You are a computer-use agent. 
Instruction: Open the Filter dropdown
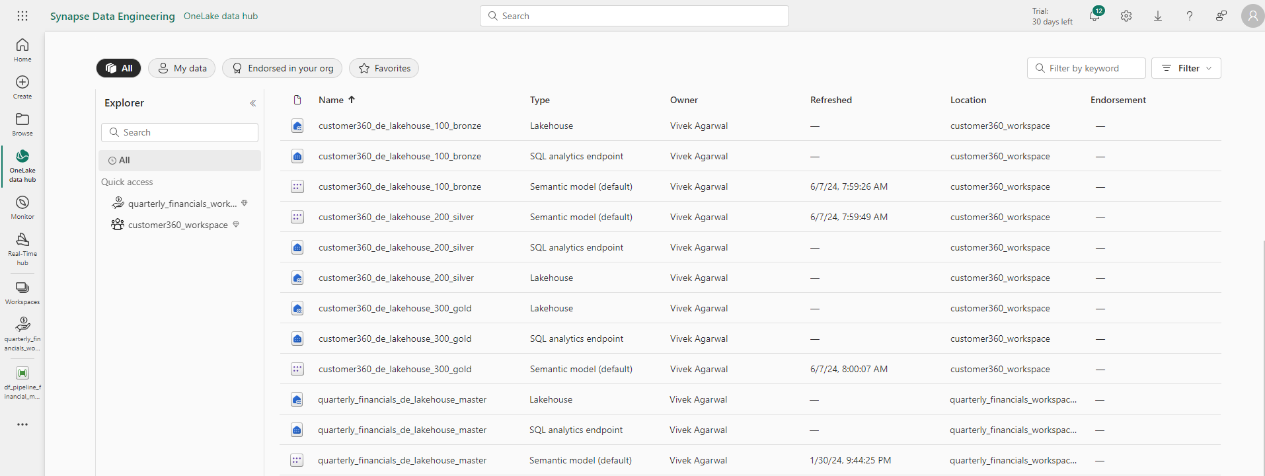(1186, 68)
